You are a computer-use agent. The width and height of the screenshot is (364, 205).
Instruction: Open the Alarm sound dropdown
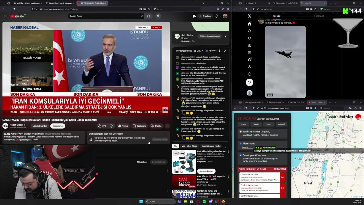click(x=248, y=147)
